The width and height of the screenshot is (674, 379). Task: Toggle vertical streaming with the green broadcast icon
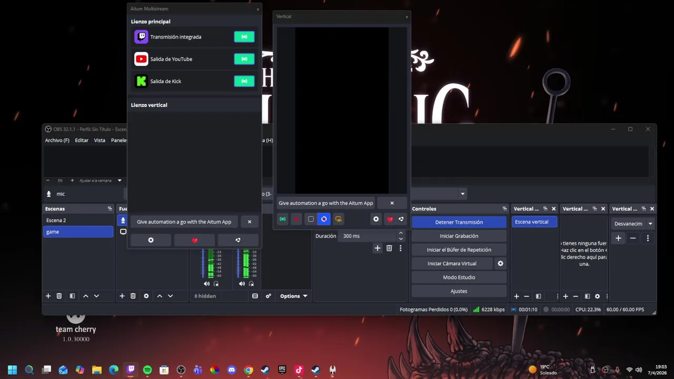coord(283,219)
